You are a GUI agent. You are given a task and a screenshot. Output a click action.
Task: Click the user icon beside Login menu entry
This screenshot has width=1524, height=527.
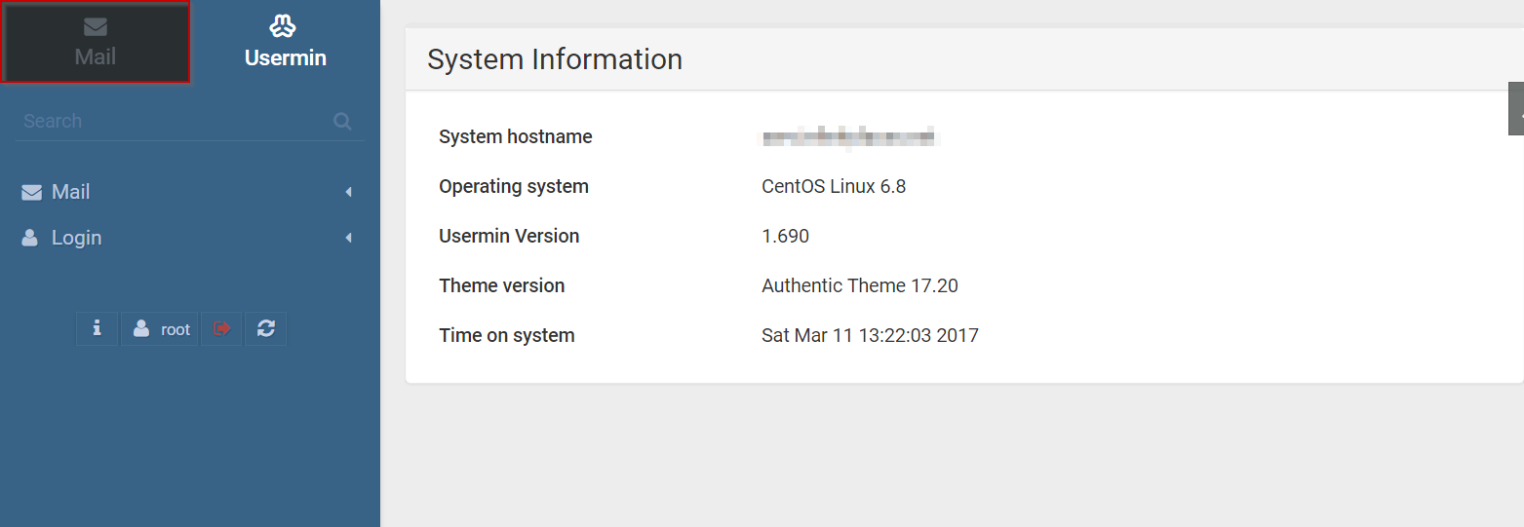tap(30, 238)
